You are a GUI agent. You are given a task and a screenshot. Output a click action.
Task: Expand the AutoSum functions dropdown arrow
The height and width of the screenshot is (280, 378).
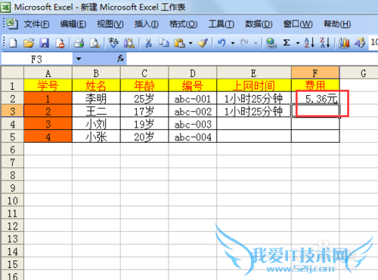298,43
